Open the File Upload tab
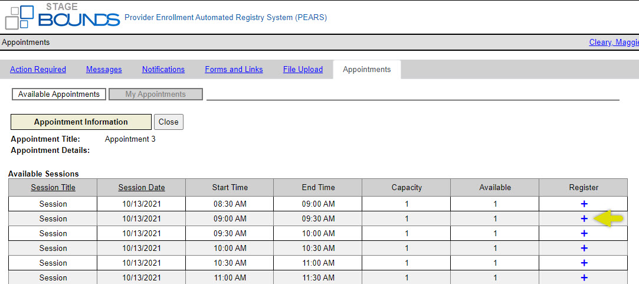The width and height of the screenshot is (639, 284). click(303, 69)
